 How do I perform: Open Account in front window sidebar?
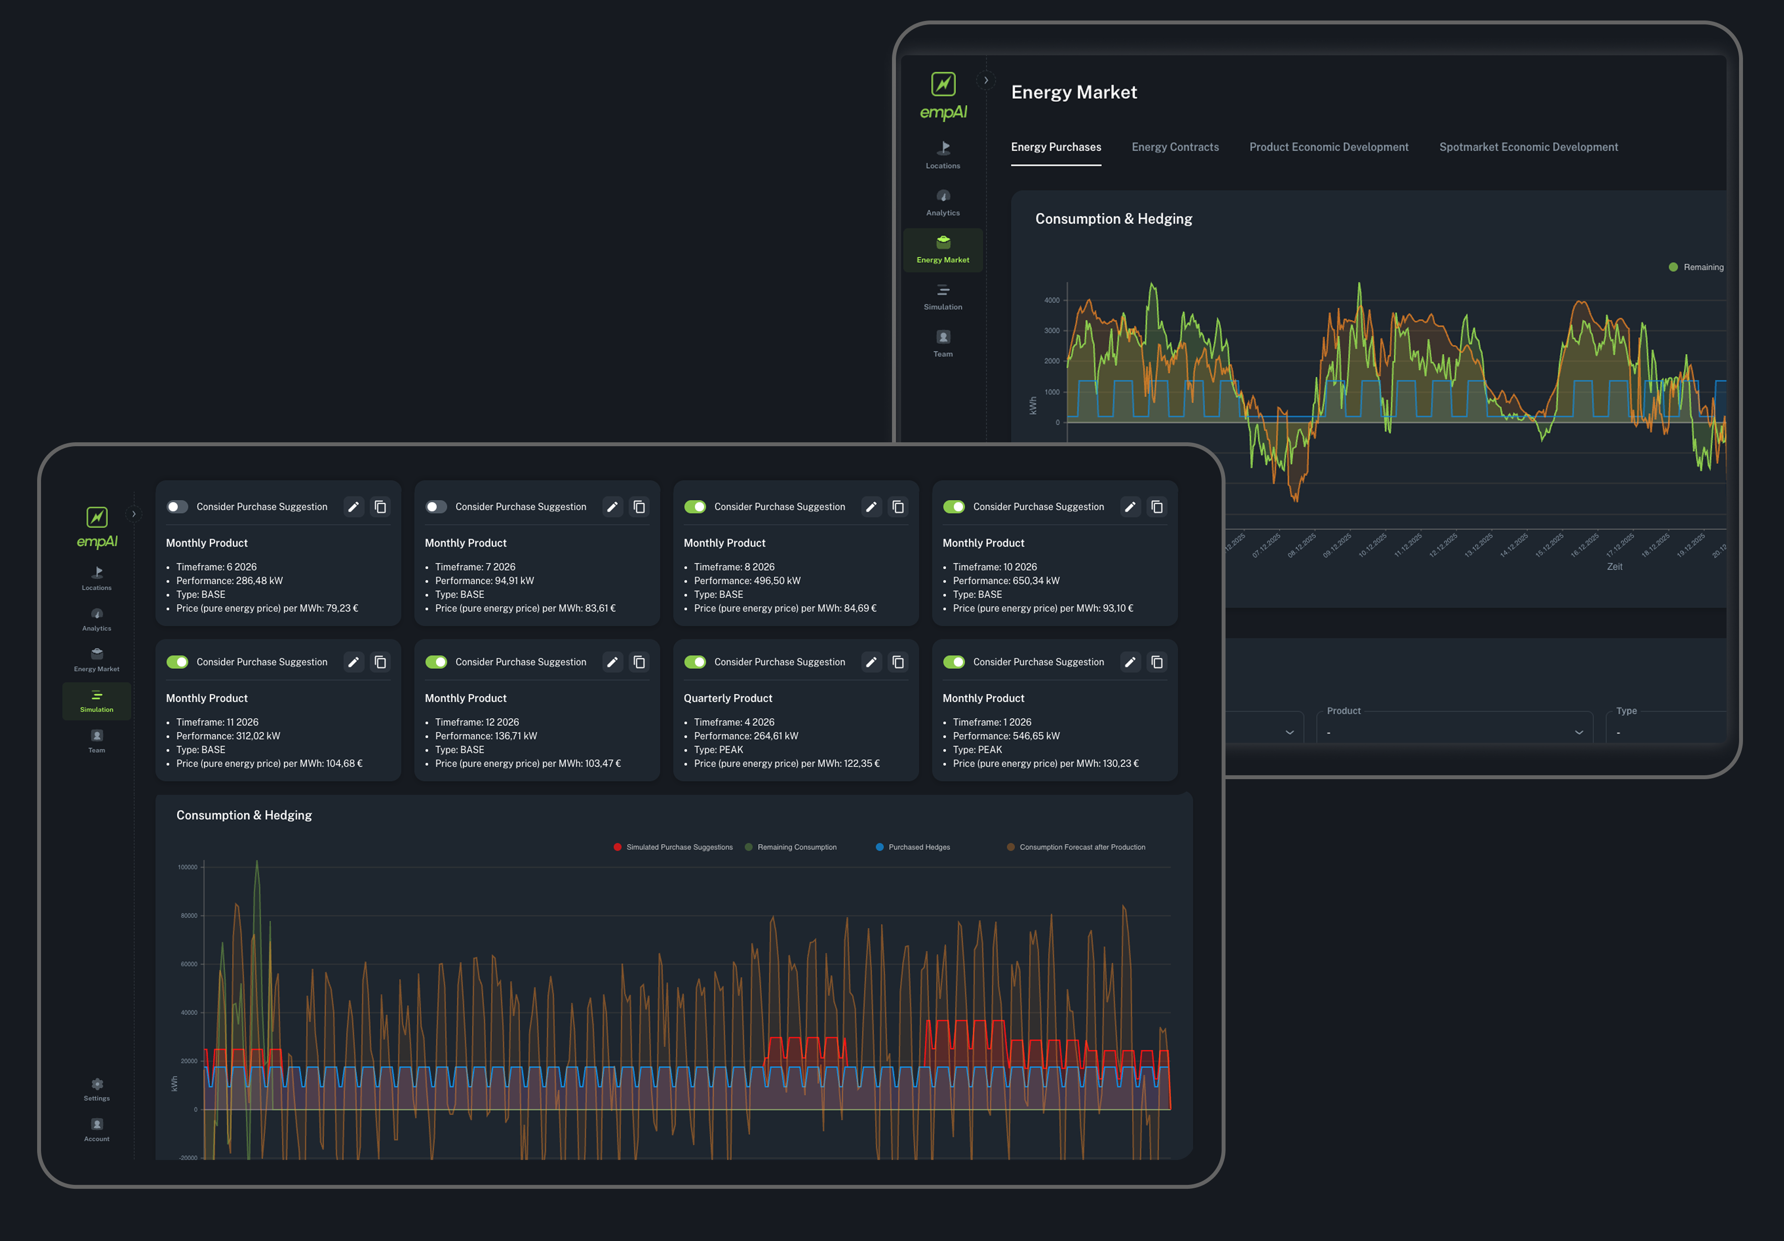(x=96, y=1130)
